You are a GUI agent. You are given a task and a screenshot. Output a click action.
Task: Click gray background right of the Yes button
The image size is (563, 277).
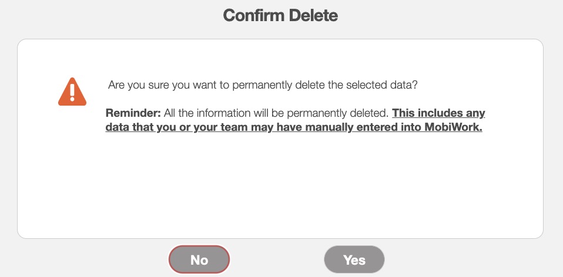point(470,259)
